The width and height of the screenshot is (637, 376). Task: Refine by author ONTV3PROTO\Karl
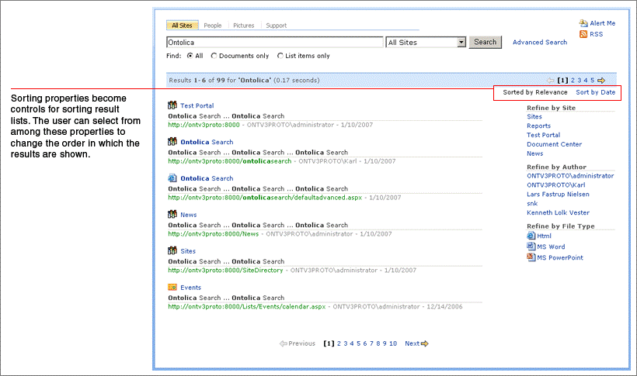coord(555,185)
